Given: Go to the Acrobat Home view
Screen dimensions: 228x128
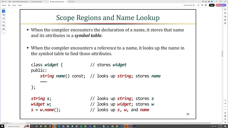Looking at the screenshot, I should [9, 2].
